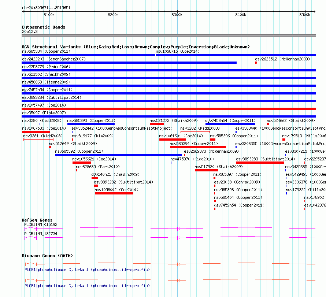The image size is (326, 297).
Task: Click nsv3280 (Kidd2008) label
Action: pyautogui.click(x=42, y=120)
